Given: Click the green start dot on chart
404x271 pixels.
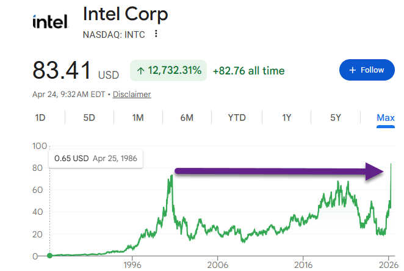Looking at the screenshot, I should click(x=49, y=256).
